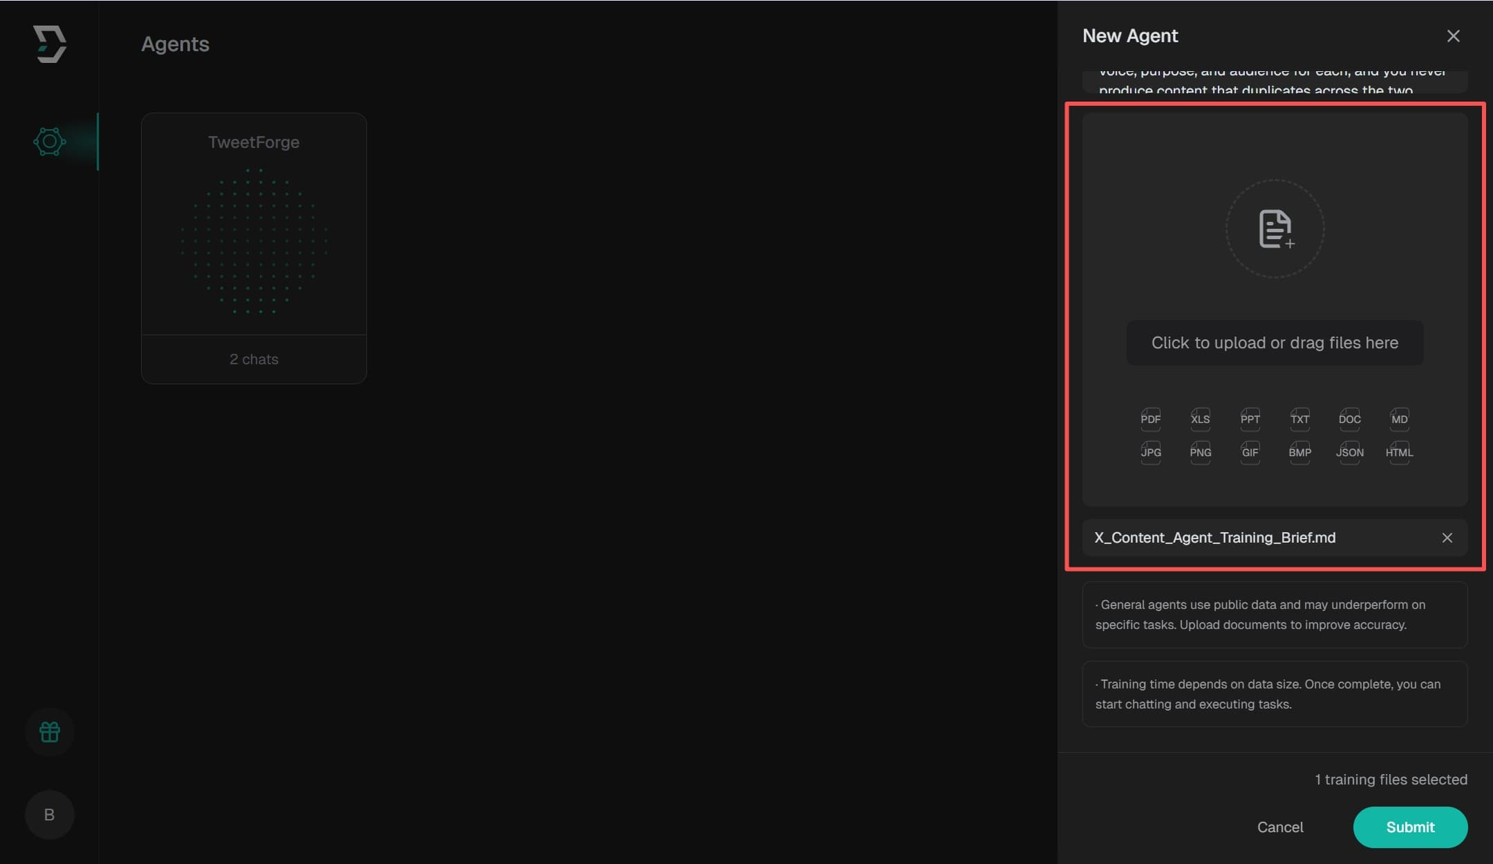Select the PDF file type icon
The height and width of the screenshot is (864, 1493).
1149,419
